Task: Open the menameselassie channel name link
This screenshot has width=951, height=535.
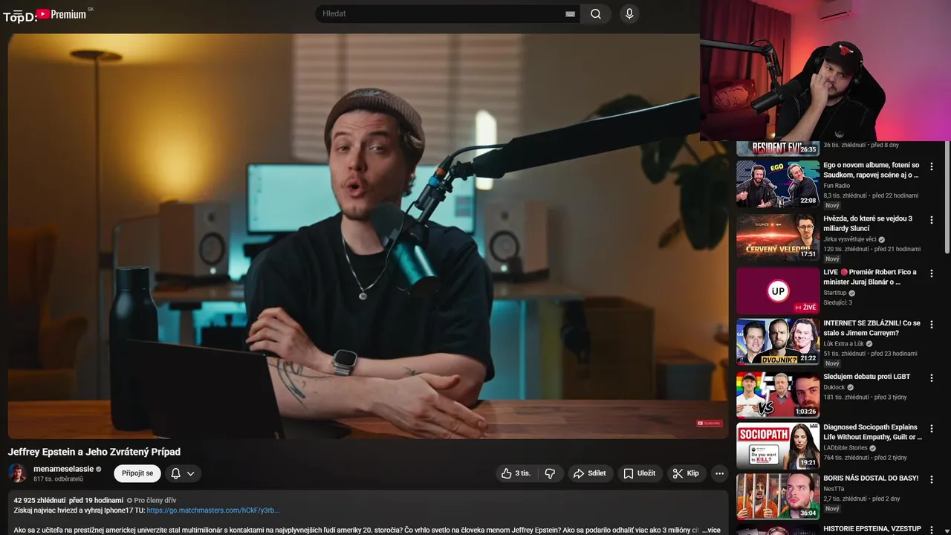Action: pos(64,469)
